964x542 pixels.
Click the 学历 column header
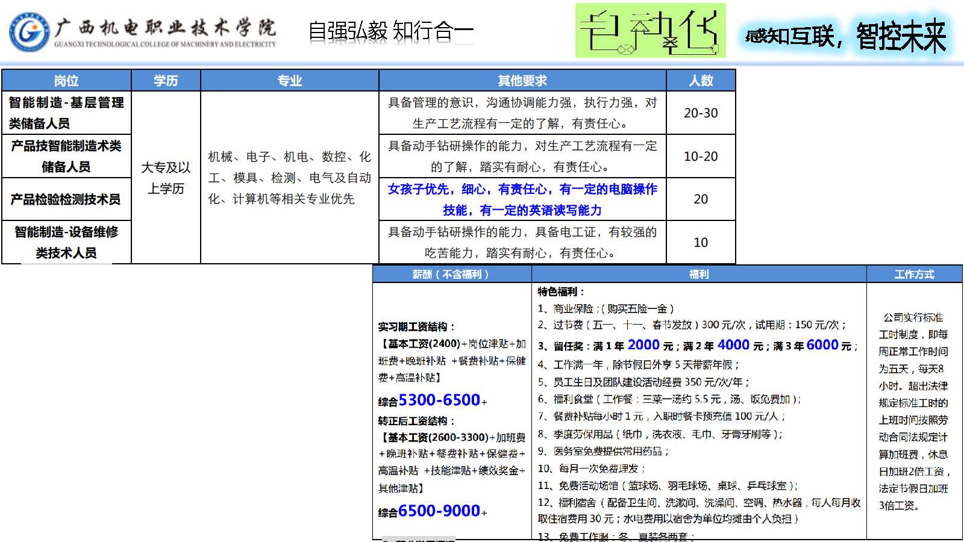tap(166, 80)
